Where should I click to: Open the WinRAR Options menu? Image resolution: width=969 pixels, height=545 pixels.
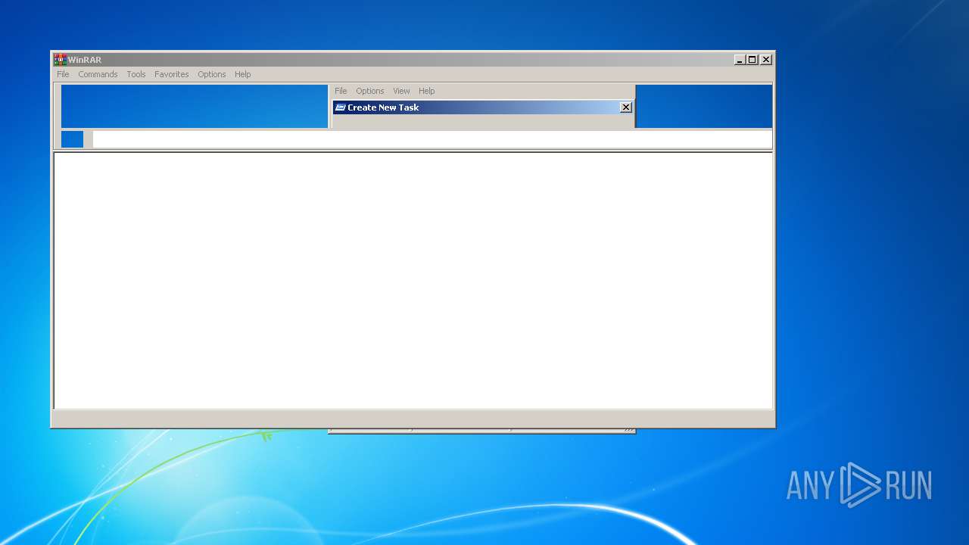212,74
